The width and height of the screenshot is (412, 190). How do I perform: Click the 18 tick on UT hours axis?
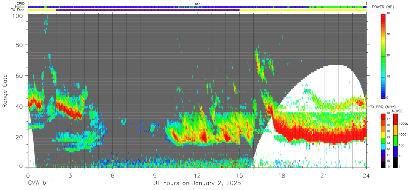281,176
